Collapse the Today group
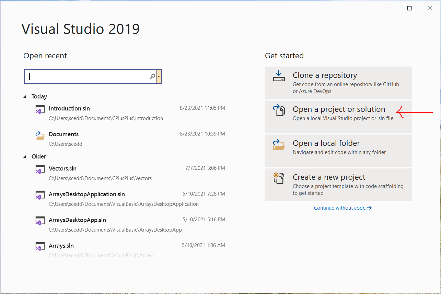The height and width of the screenshot is (294, 441). pyautogui.click(x=25, y=97)
